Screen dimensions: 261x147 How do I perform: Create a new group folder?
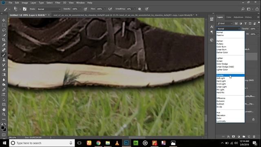click(244, 136)
